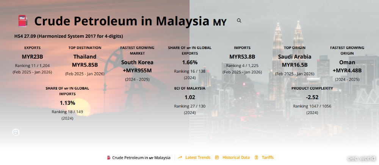The width and height of the screenshot is (379, 165).
Task: Click small fuel pump icon in bottom navigation
Action: (108, 157)
